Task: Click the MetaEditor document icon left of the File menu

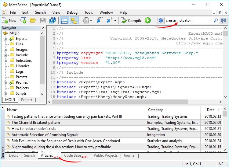Action: (4, 12)
